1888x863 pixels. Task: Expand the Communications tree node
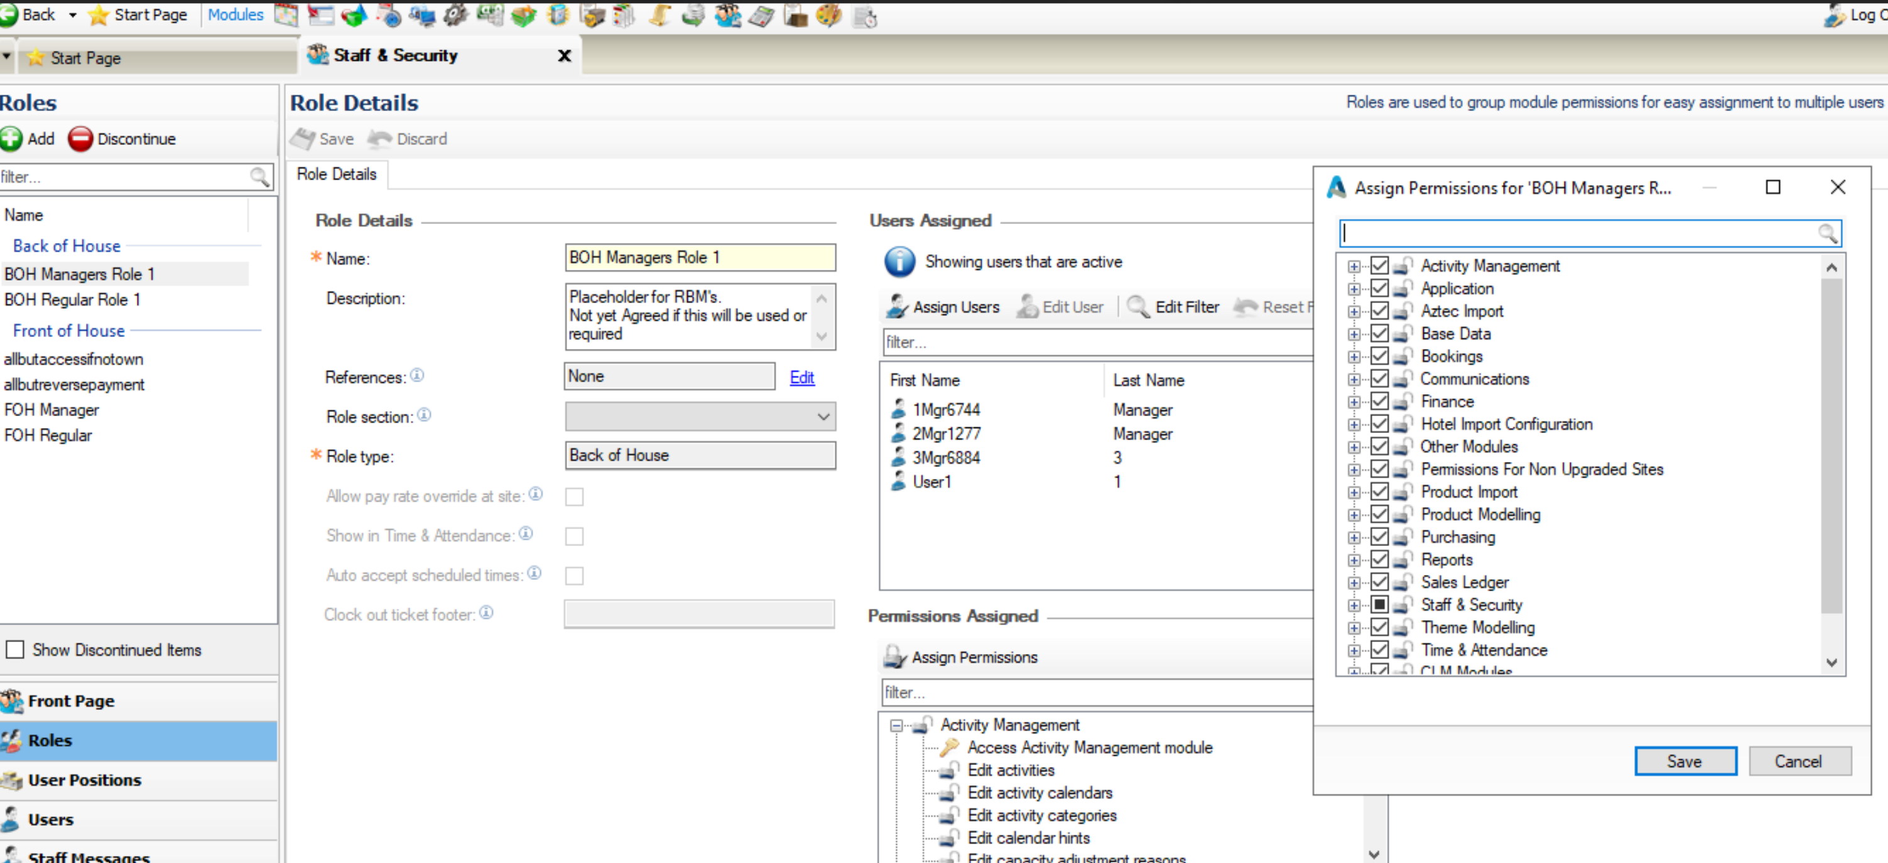point(1354,380)
